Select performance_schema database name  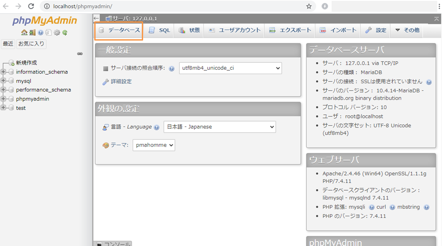[x=43, y=90]
